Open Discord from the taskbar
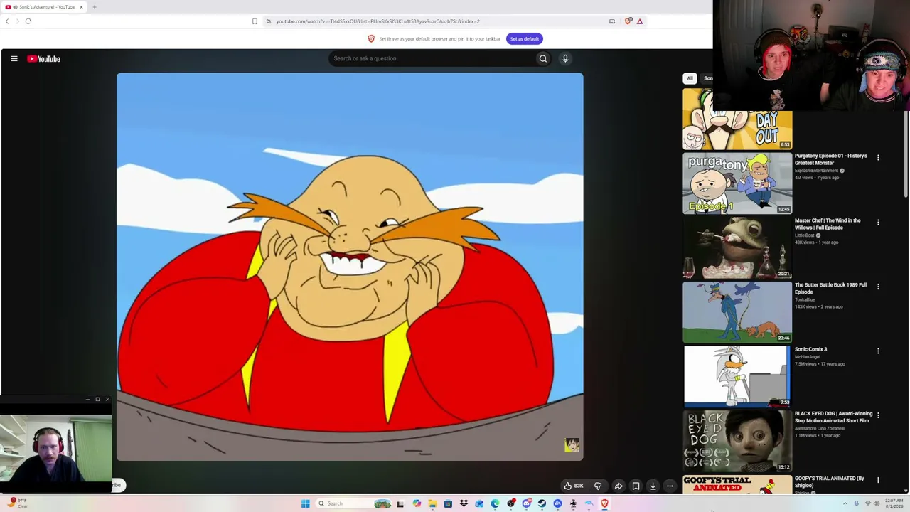Viewport: 910px width, 512px height. pyautogui.click(x=526, y=503)
